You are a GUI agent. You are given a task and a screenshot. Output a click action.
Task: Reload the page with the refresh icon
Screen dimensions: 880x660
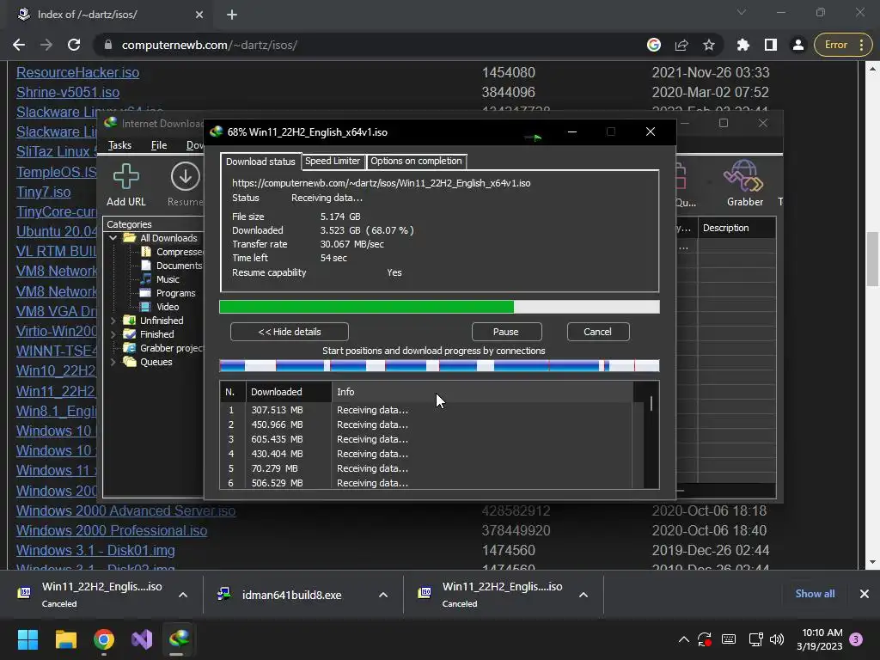click(74, 45)
